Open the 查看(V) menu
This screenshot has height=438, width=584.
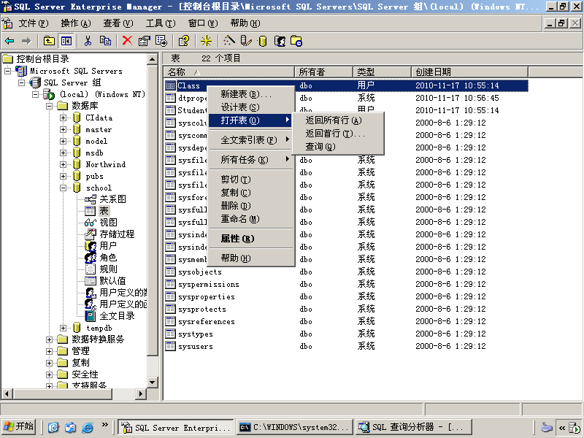tap(118, 23)
